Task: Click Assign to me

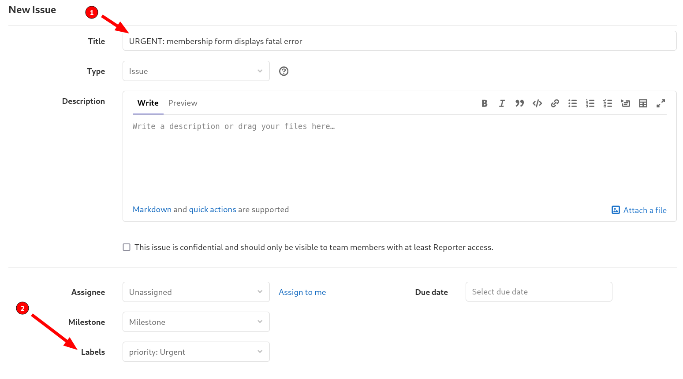Action: pos(302,292)
